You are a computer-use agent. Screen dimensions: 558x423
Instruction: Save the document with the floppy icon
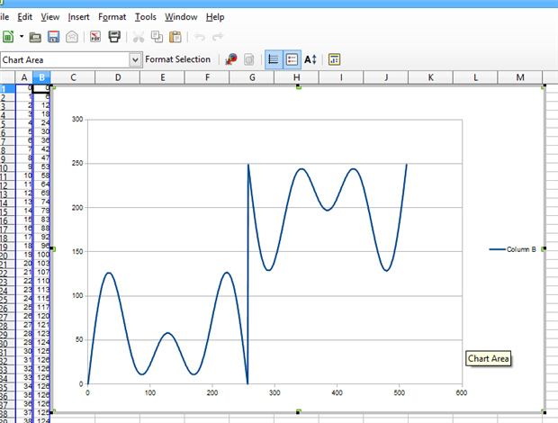click(x=53, y=37)
